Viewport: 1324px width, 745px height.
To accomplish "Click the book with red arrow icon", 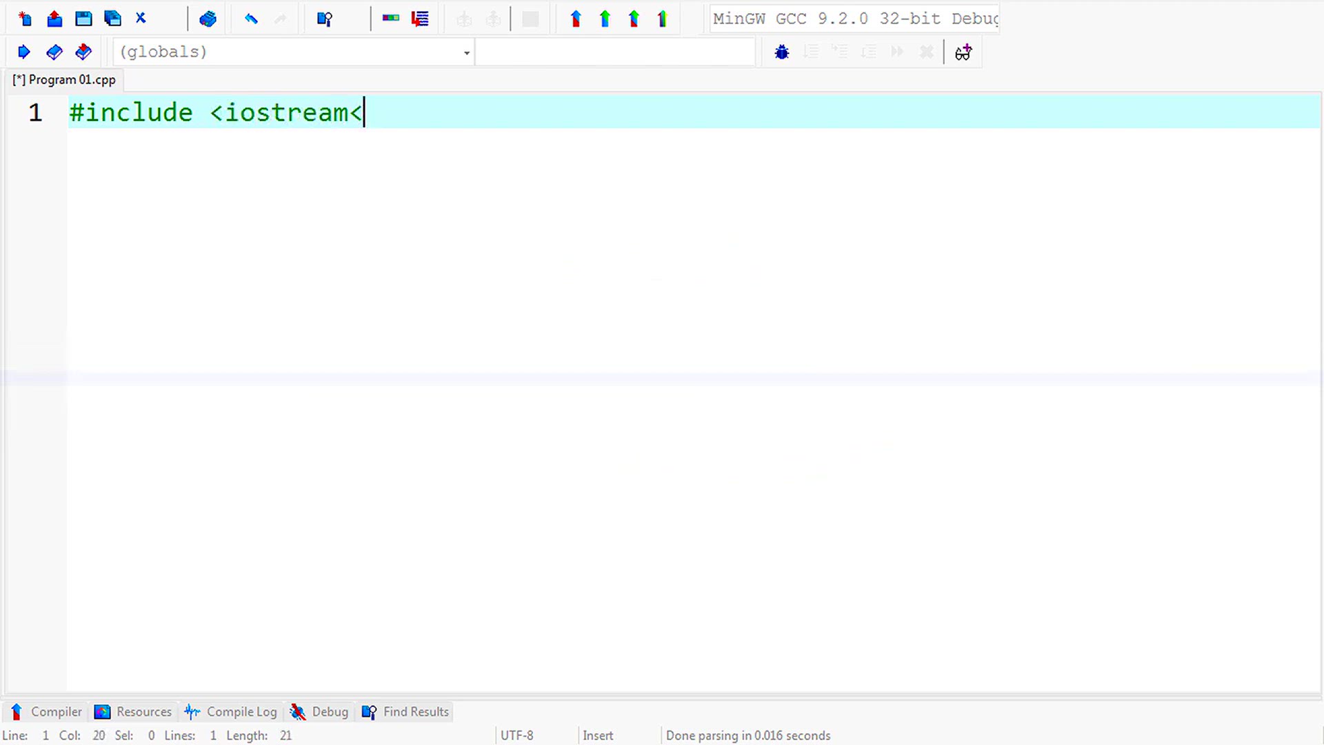I will (x=83, y=52).
